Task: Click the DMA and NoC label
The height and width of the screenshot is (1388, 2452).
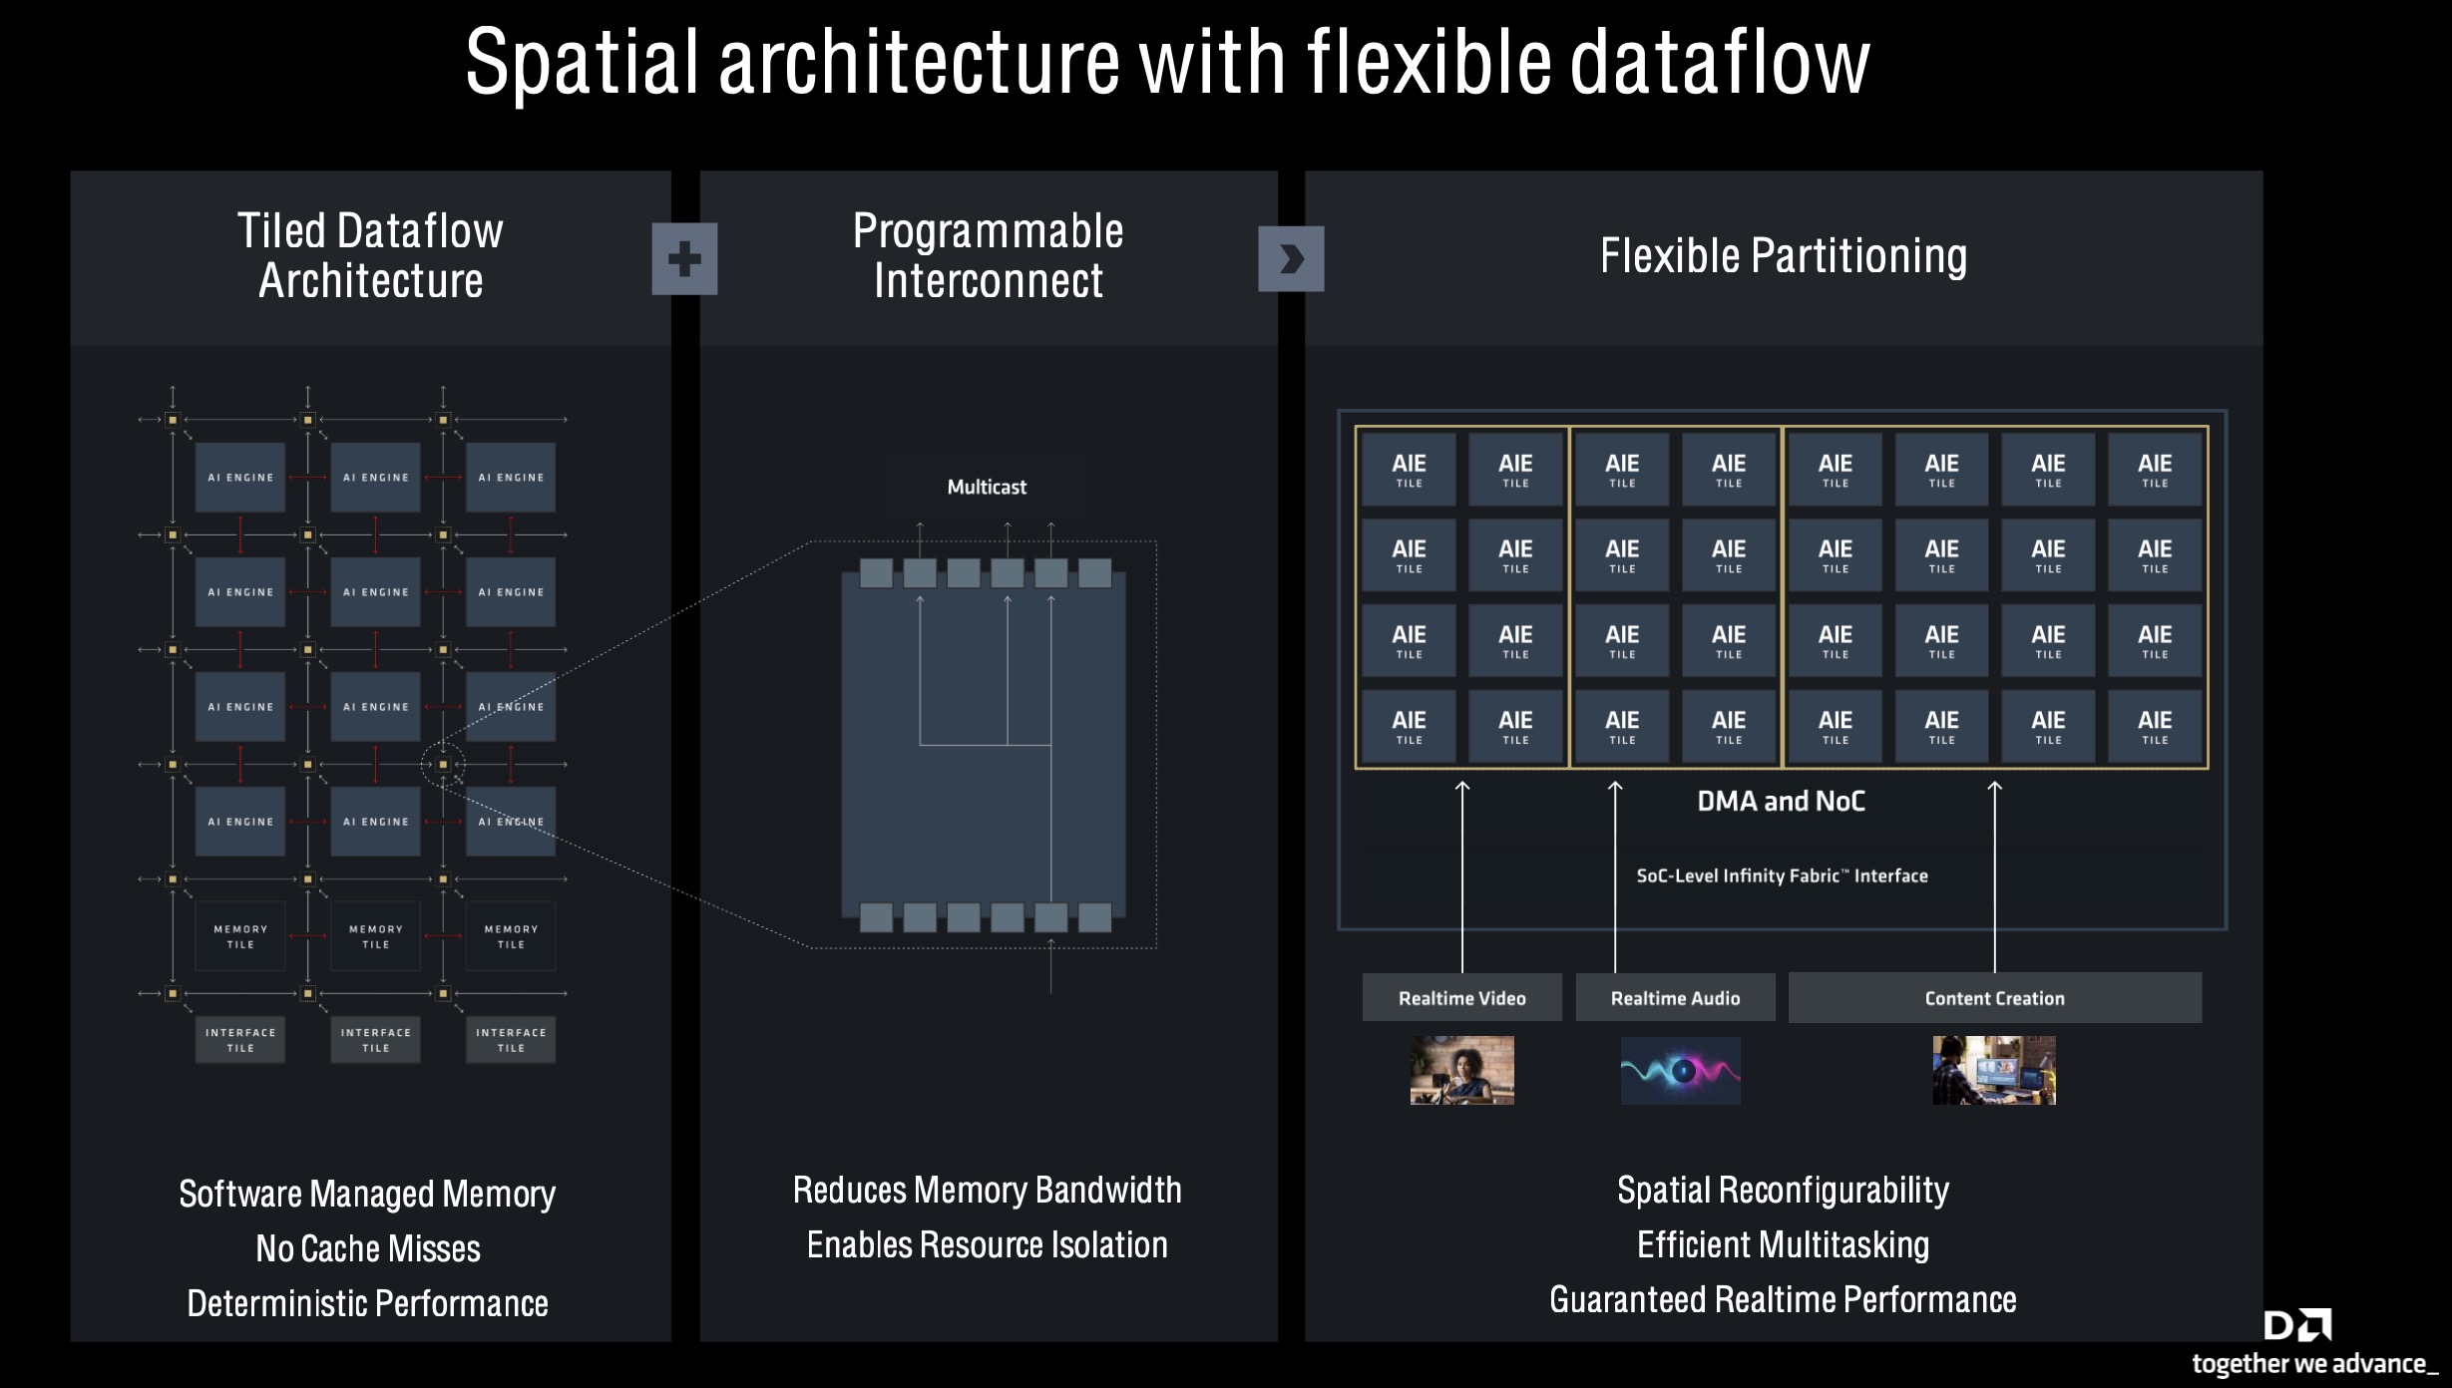Action: pyautogui.click(x=1781, y=801)
